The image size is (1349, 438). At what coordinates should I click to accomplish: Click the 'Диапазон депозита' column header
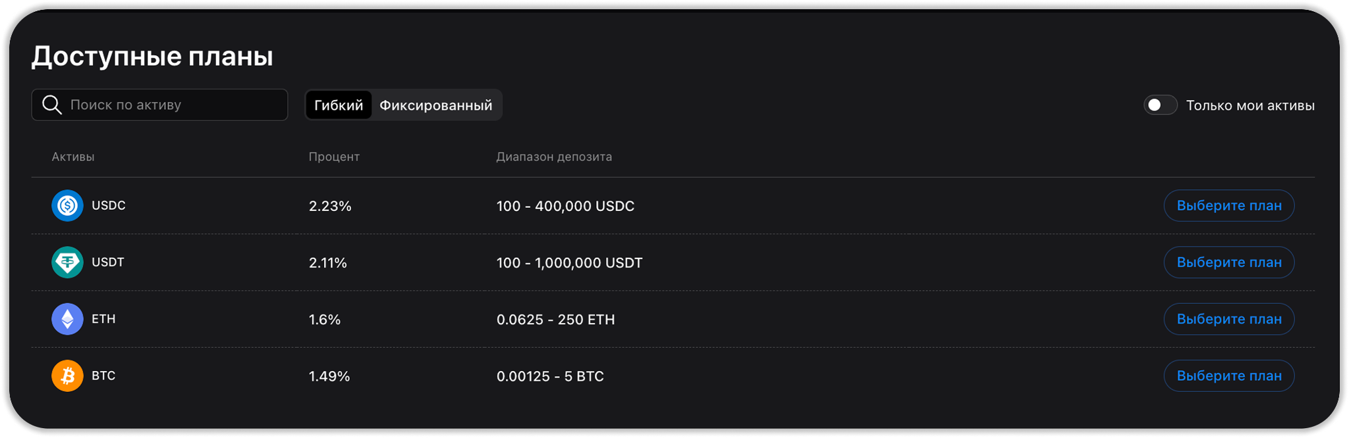(554, 157)
